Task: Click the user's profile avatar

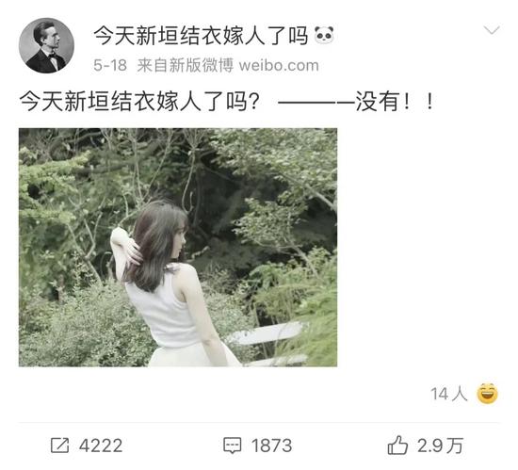Action: 46,45
